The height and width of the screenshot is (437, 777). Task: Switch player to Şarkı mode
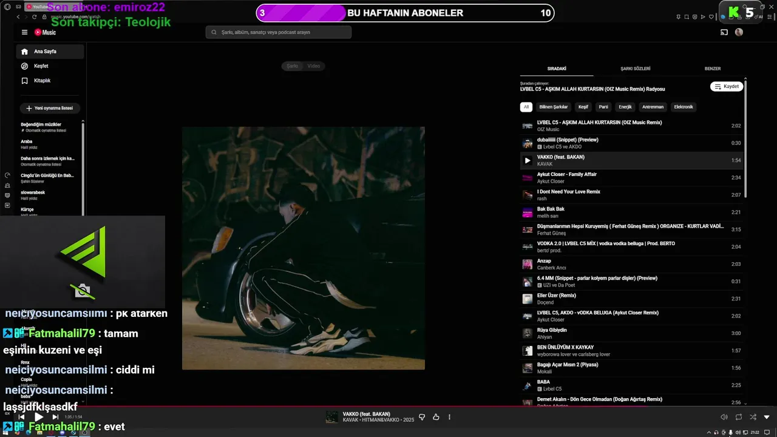pyautogui.click(x=293, y=66)
